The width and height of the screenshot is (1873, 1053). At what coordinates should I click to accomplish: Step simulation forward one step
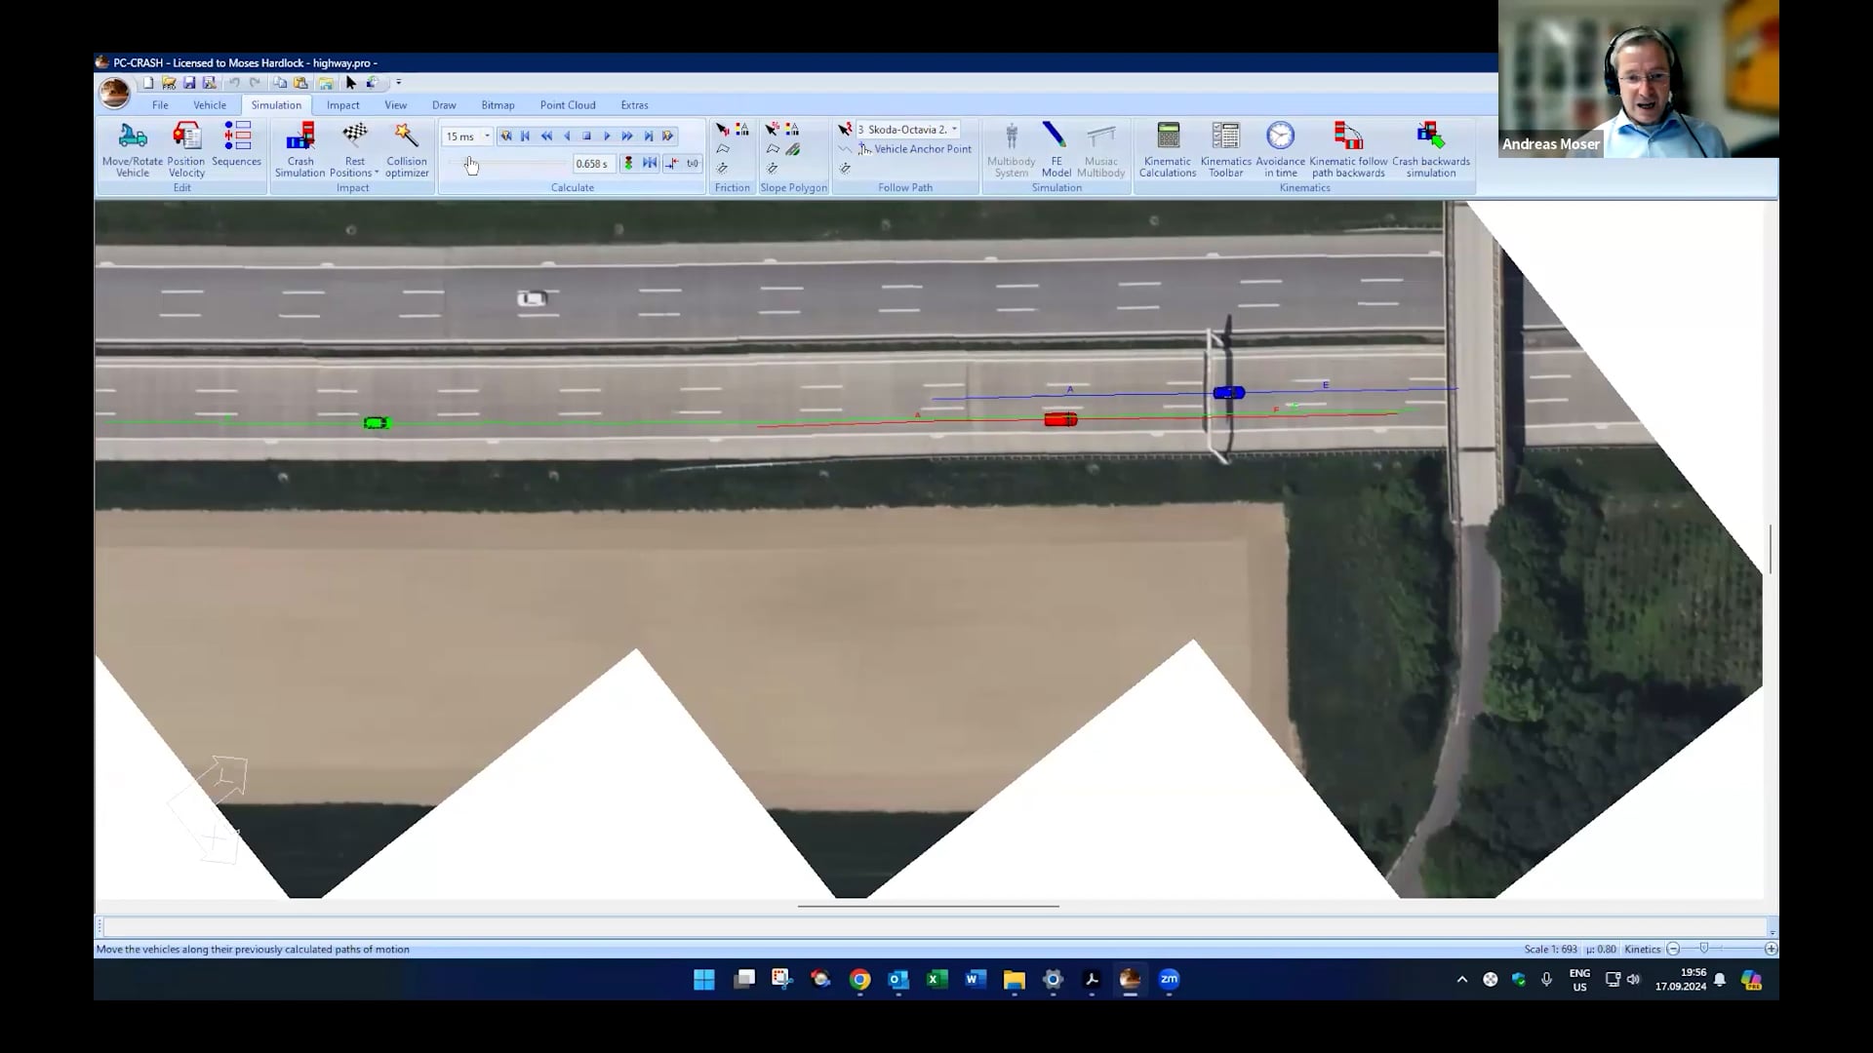point(607,136)
